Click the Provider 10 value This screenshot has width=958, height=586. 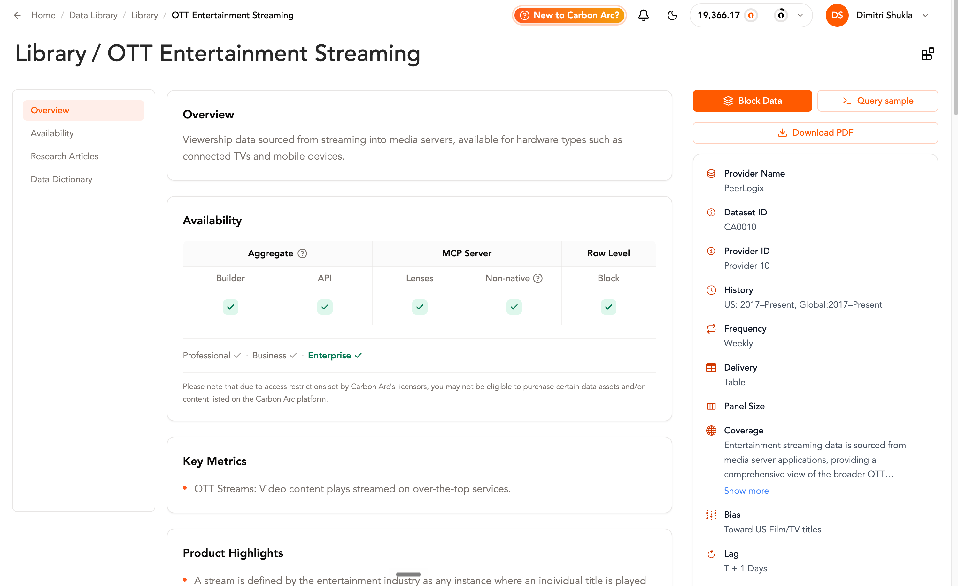[746, 266]
